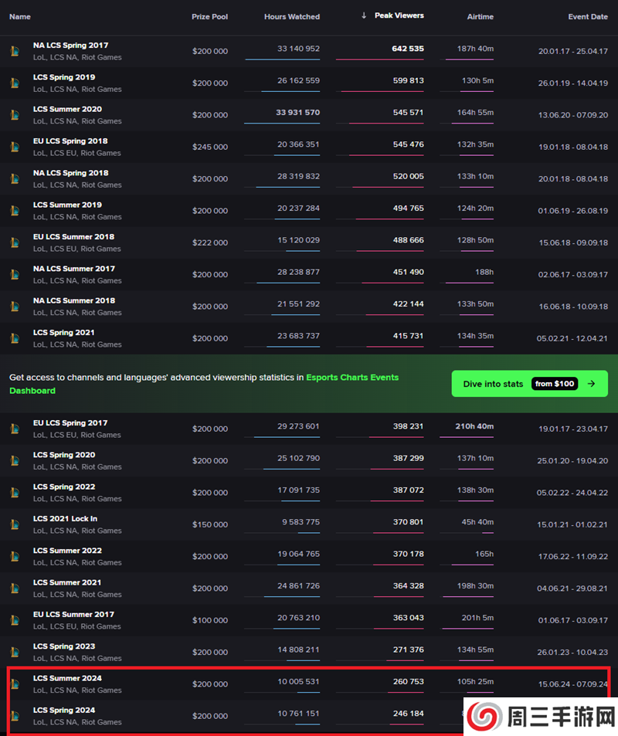Image resolution: width=618 pixels, height=736 pixels.
Task: Click the LCS Summer 2019 league icon
Action: (x=15, y=211)
